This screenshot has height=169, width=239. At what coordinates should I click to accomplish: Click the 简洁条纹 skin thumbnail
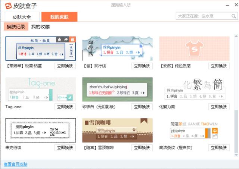(194, 130)
